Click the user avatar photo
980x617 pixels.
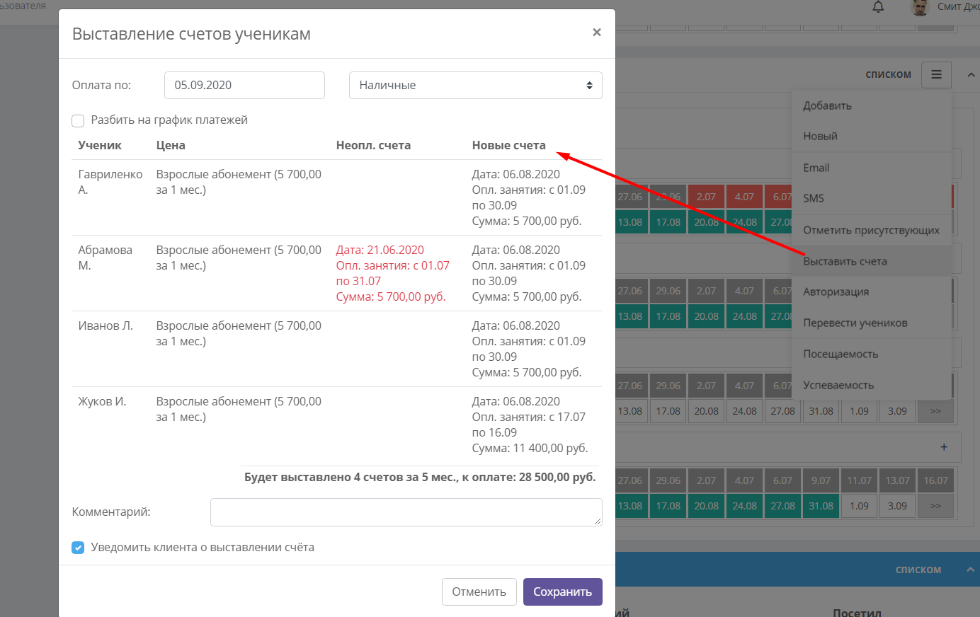tap(920, 7)
